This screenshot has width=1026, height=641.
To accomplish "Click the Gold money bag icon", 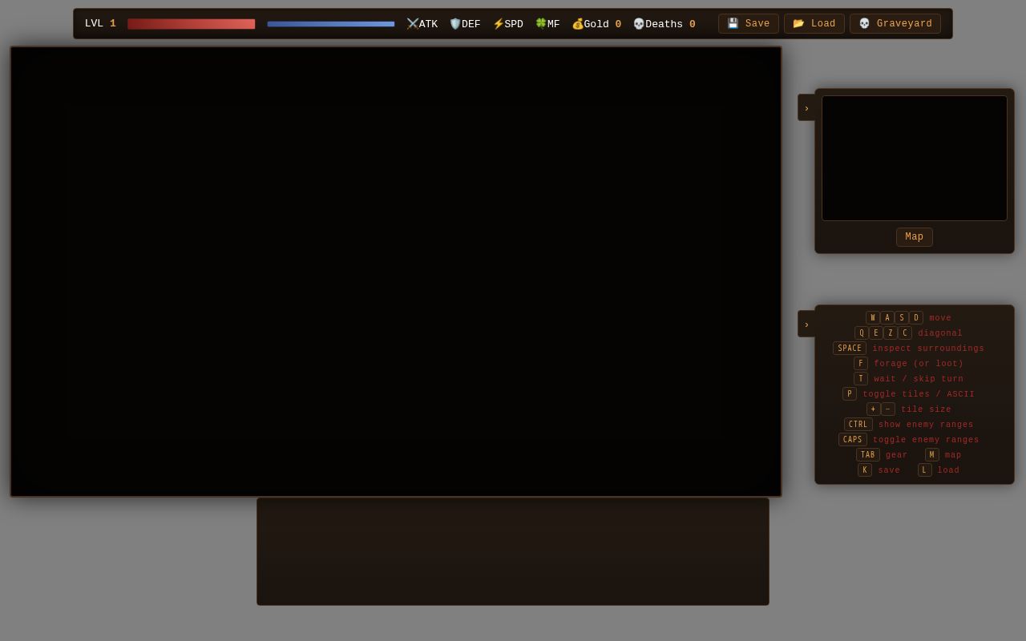I will (578, 24).
